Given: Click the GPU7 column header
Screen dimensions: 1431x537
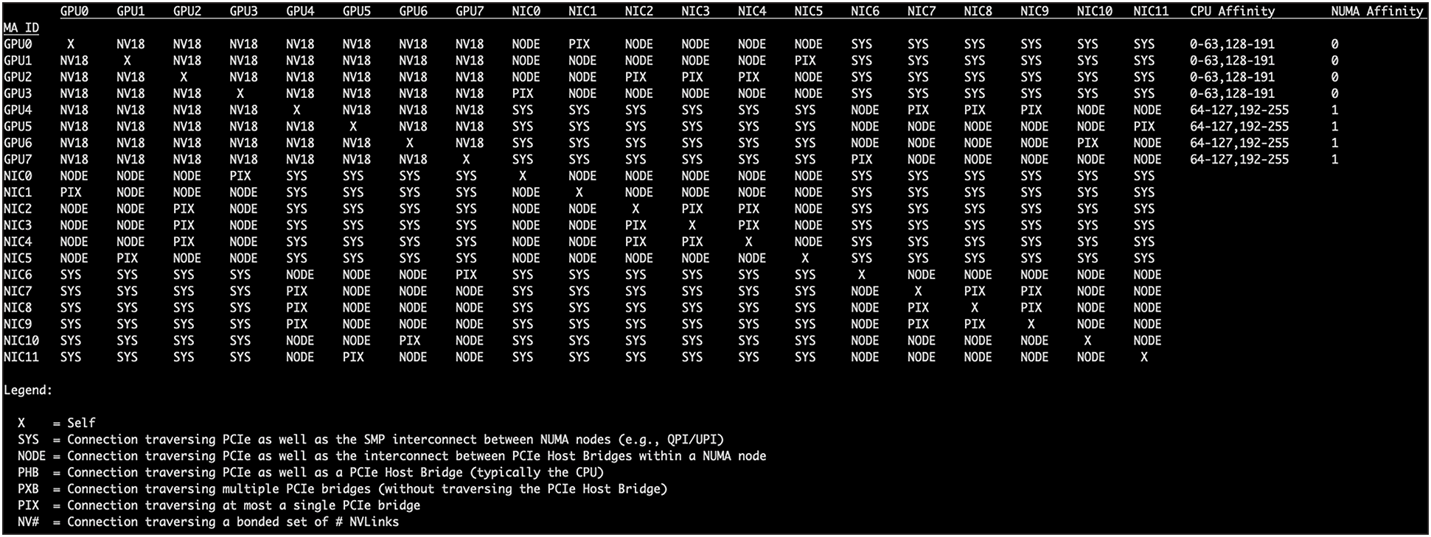Looking at the screenshot, I should click(470, 11).
